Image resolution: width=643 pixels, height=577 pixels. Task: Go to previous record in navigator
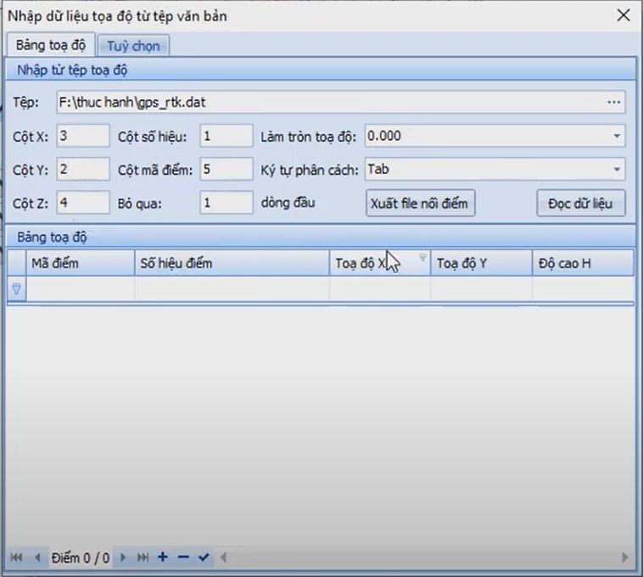pyautogui.click(x=36, y=557)
